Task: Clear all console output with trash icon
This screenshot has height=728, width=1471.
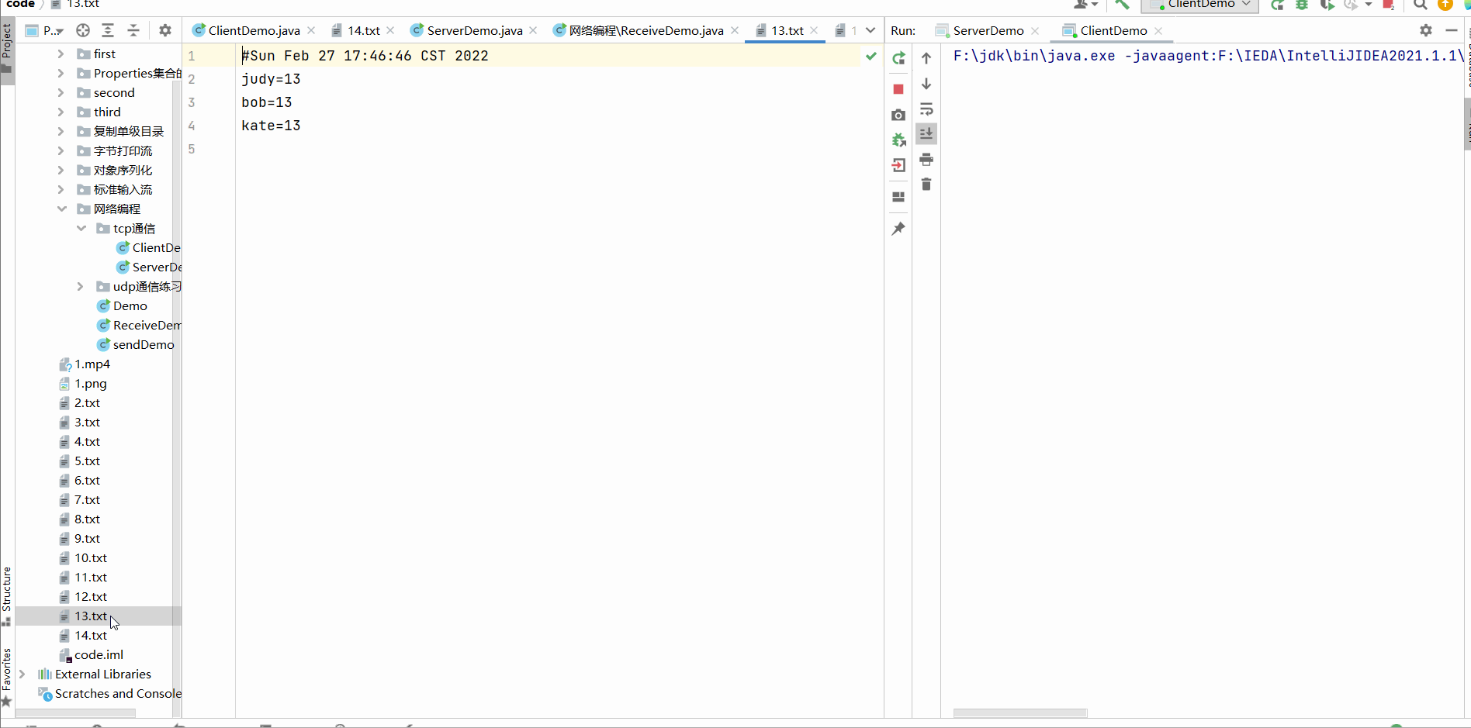Action: 926,185
